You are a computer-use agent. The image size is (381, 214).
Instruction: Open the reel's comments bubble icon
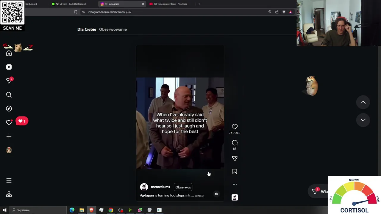coord(235,143)
